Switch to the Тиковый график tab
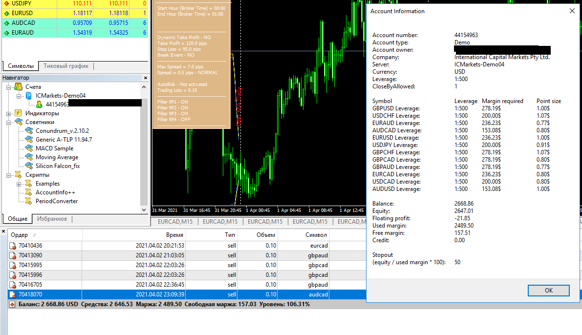The height and width of the screenshot is (335, 582). [x=66, y=66]
